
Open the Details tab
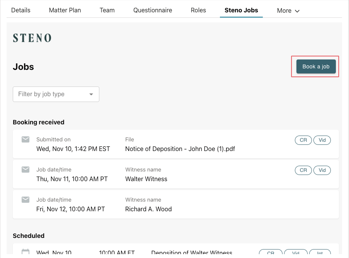[21, 10]
